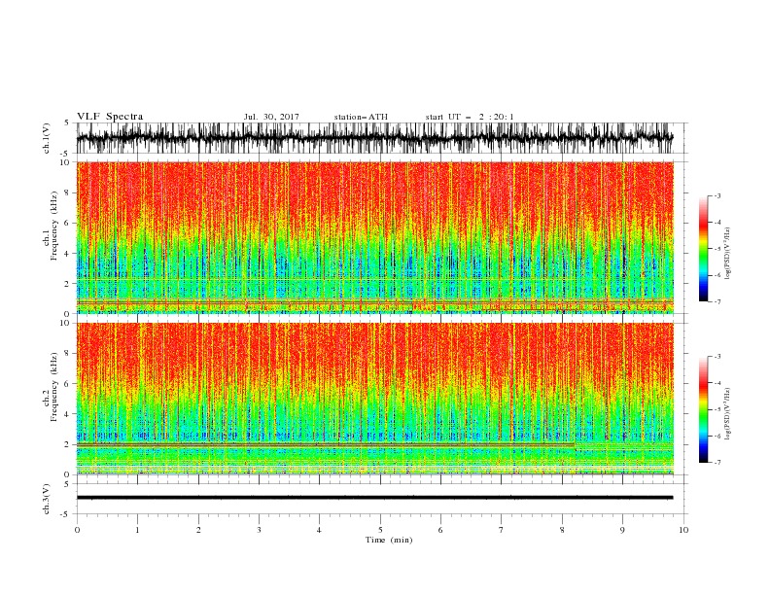The height and width of the screenshot is (595, 770).
Task: Click inside the ch.1 spectrogram panel
Action: (375, 237)
